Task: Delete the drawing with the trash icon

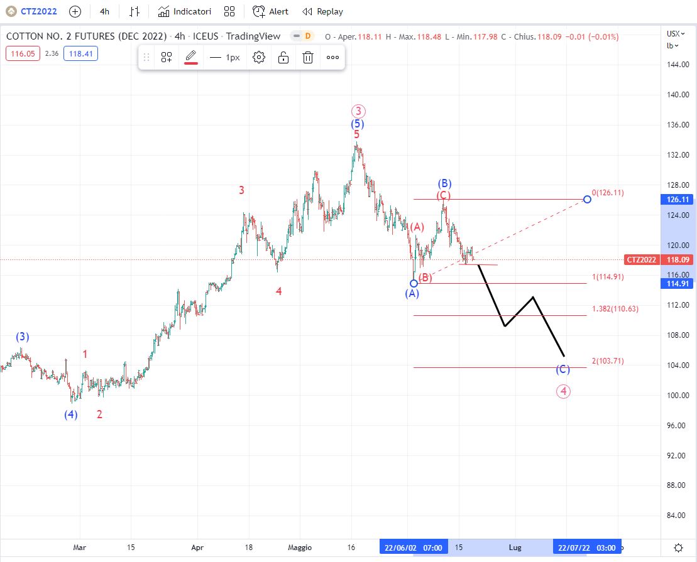Action: point(308,57)
